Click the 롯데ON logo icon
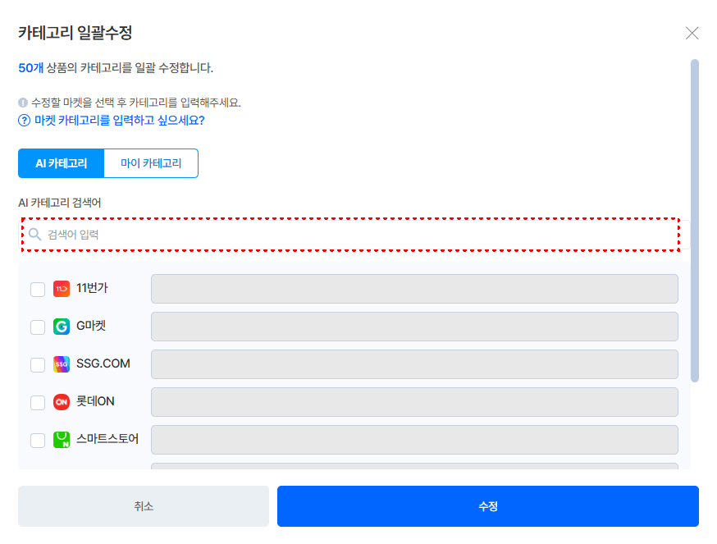The image size is (717, 544). (x=62, y=402)
